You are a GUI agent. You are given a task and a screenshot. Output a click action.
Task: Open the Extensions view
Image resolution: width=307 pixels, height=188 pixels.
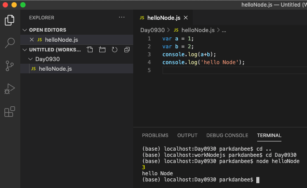point(10,112)
